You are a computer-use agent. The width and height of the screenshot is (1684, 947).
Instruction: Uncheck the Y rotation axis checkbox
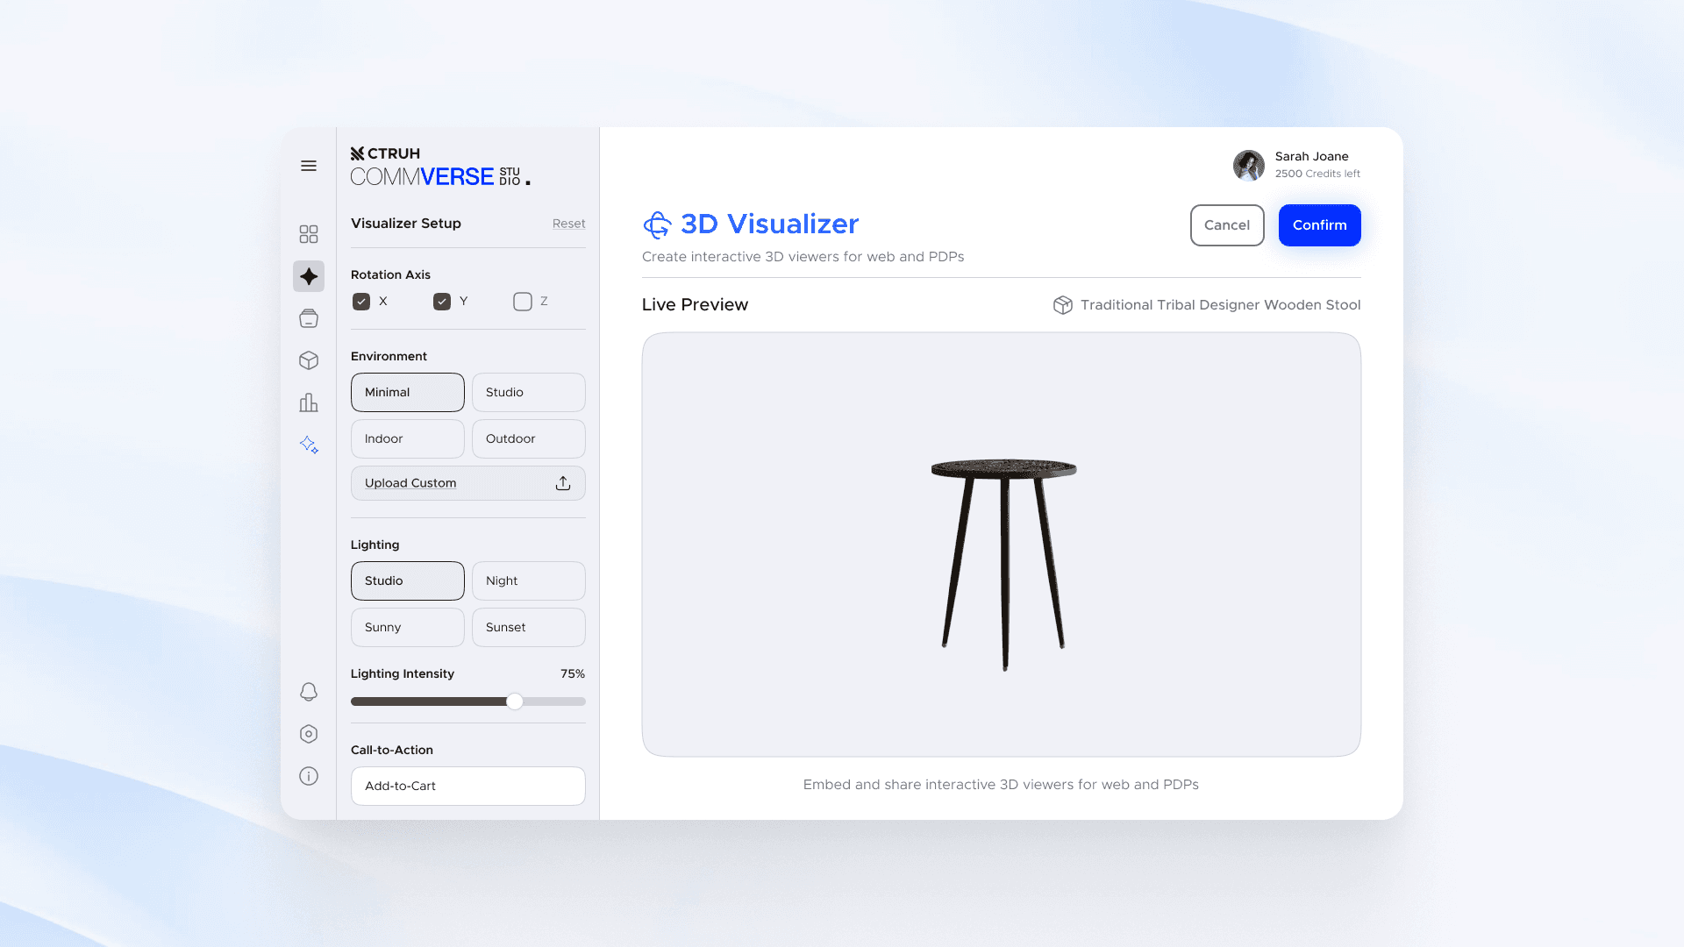(x=442, y=302)
